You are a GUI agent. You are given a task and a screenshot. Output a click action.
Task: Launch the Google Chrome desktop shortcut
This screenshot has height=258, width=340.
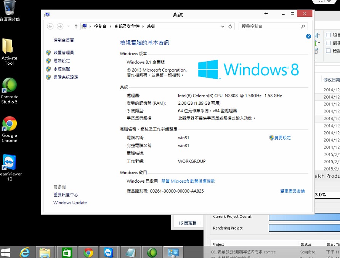point(9,129)
